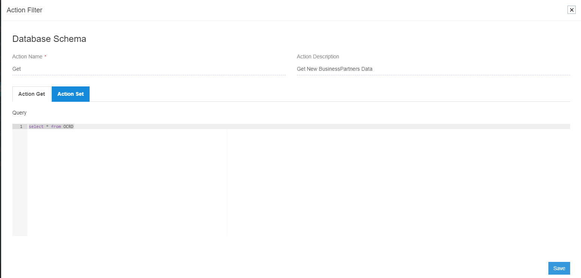Click the Action Filter title text

pyautogui.click(x=24, y=10)
